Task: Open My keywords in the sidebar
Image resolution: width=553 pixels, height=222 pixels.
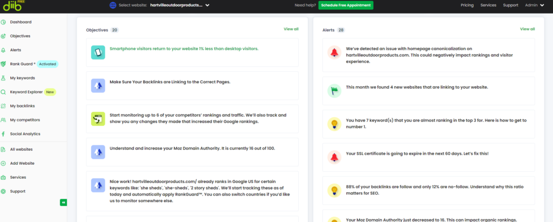Action: point(22,78)
